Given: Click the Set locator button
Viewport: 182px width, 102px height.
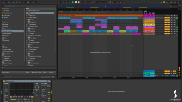Looking at the screenshot, I should tap(145, 11).
